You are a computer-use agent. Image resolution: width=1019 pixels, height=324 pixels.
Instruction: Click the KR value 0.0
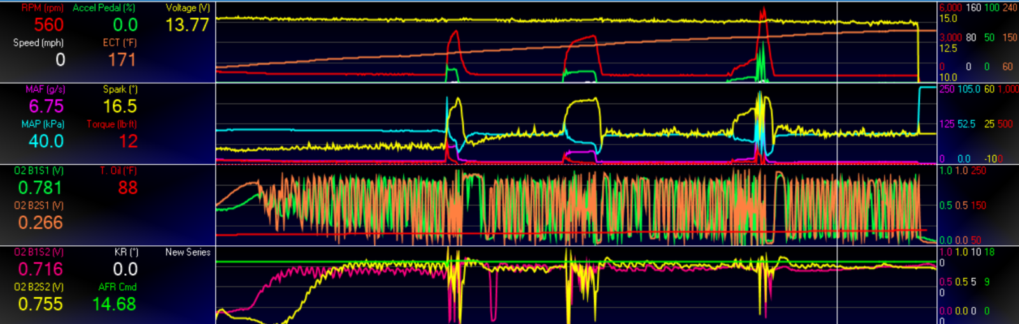point(125,269)
